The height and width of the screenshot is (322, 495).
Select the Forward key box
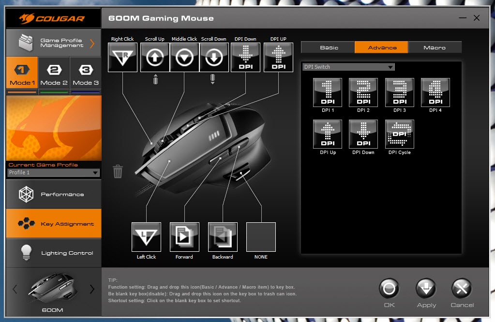point(184,237)
